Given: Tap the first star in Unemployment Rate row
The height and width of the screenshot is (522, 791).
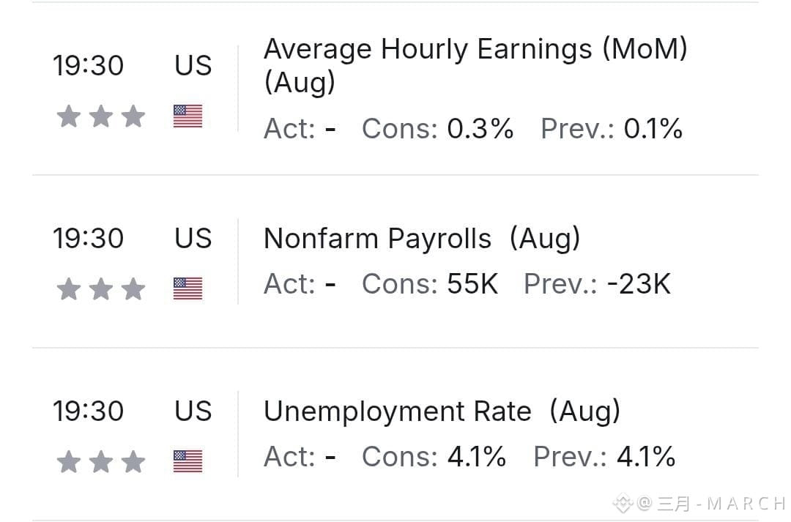Looking at the screenshot, I should point(69,461).
